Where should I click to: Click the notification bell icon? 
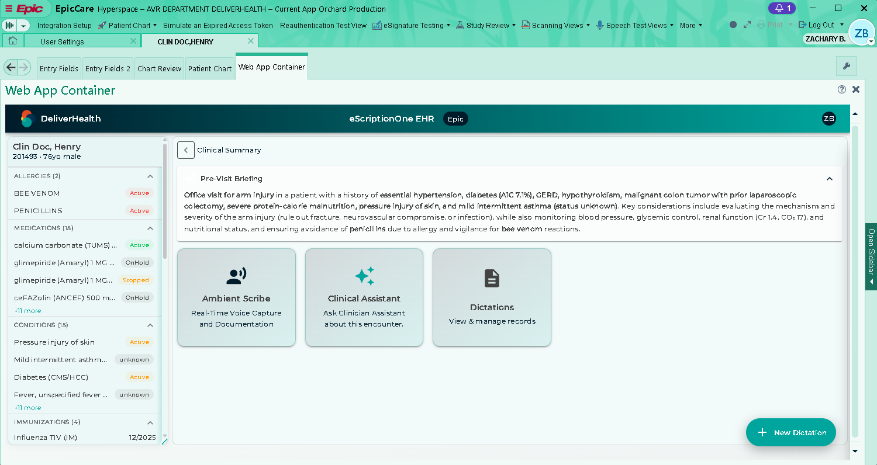pos(782,8)
